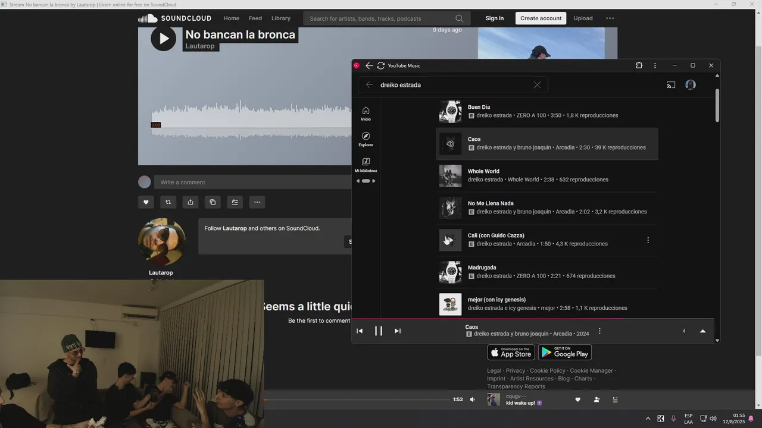Like the SoundCloud track with heart icon
The width and height of the screenshot is (762, 428).
point(146,202)
